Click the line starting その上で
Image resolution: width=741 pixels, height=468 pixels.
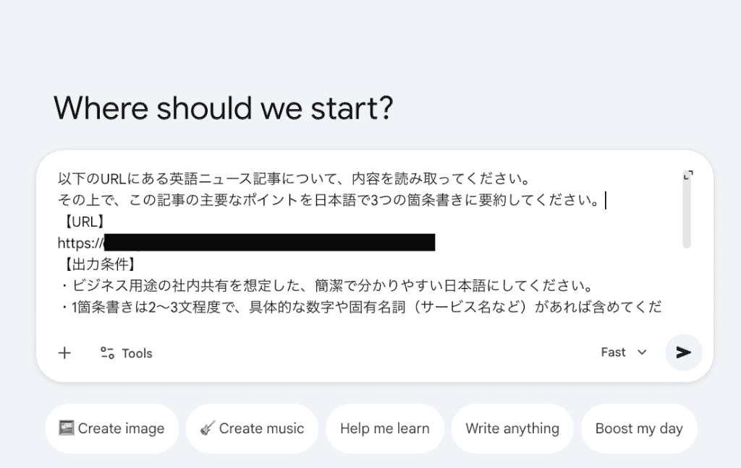click(x=326, y=199)
